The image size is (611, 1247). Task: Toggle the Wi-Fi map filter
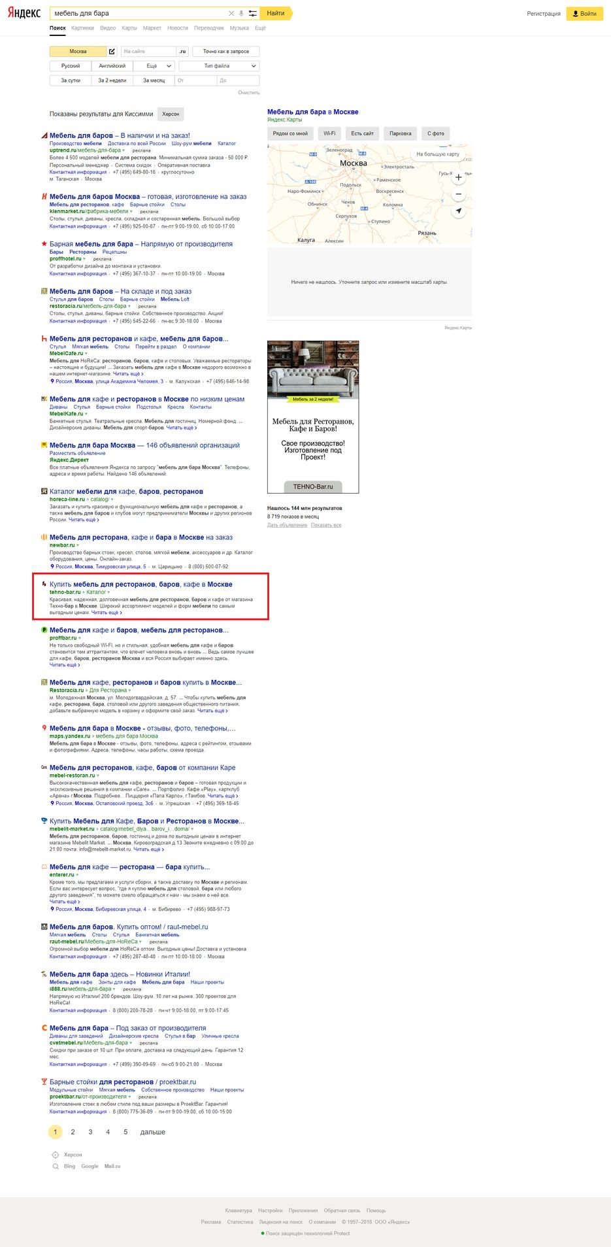click(x=329, y=133)
